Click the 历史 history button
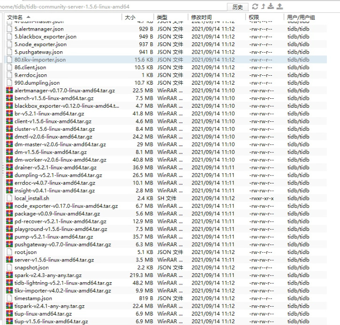Viewport: 340px width, 325px height. [x=238, y=7]
